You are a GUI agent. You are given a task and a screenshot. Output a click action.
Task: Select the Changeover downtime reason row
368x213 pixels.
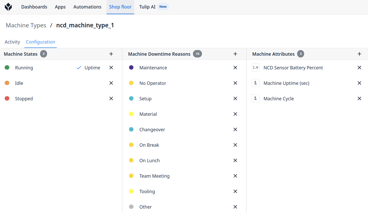152,129
